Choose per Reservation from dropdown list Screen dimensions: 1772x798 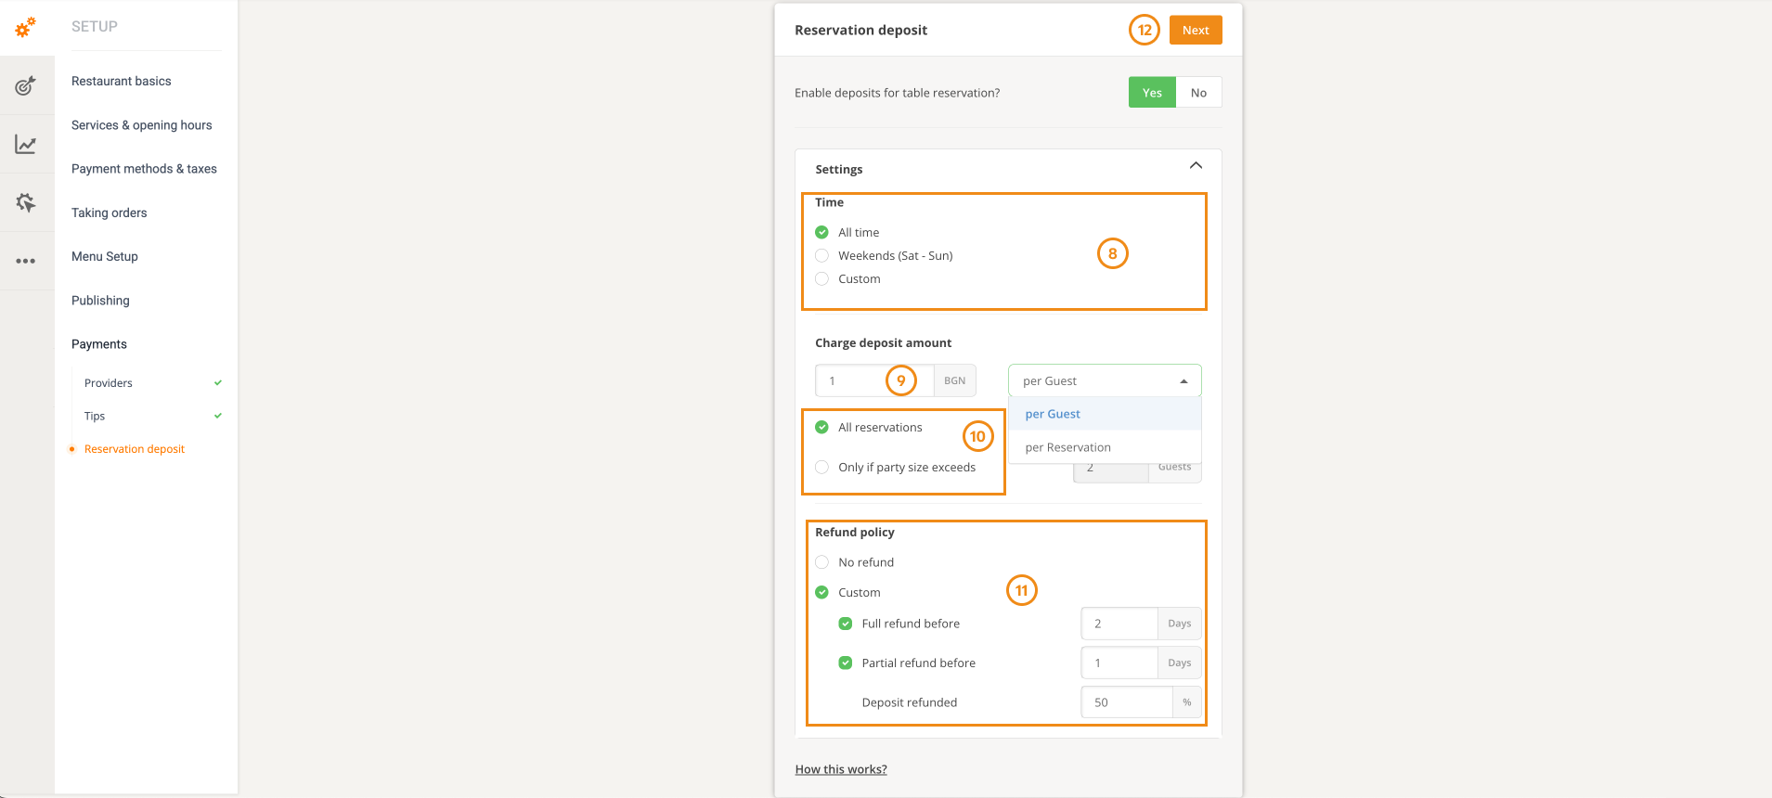click(x=1067, y=447)
